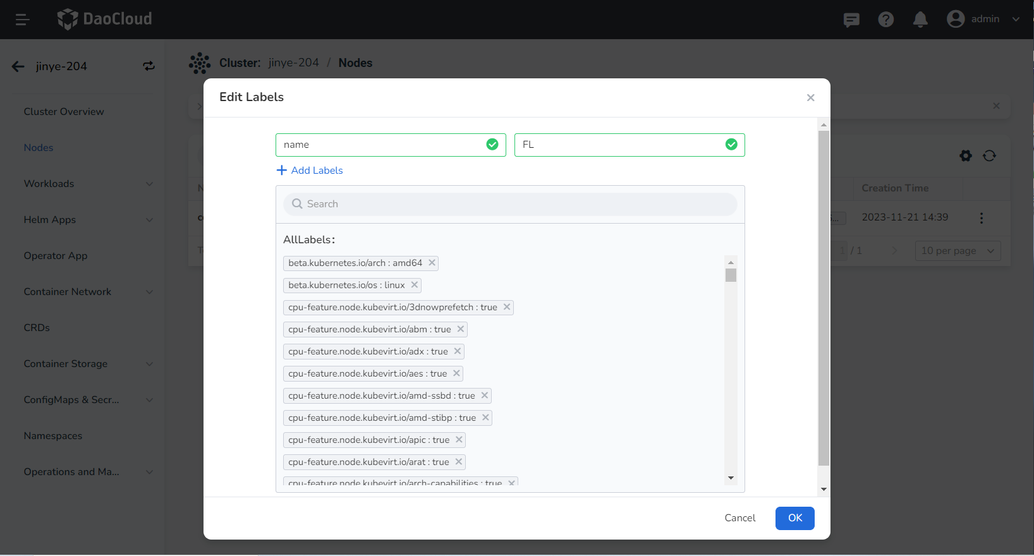Cancel the Edit Labels dialog
The height and width of the screenshot is (556, 1034).
[x=739, y=518]
